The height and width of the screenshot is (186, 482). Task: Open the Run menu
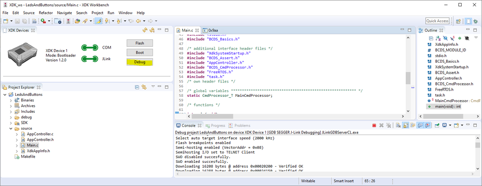[111, 13]
